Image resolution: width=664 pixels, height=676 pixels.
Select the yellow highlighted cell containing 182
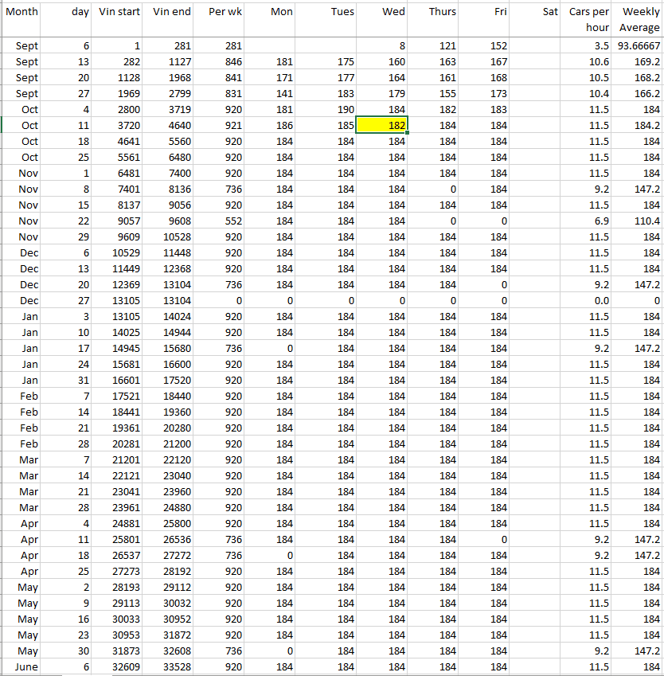click(x=381, y=125)
